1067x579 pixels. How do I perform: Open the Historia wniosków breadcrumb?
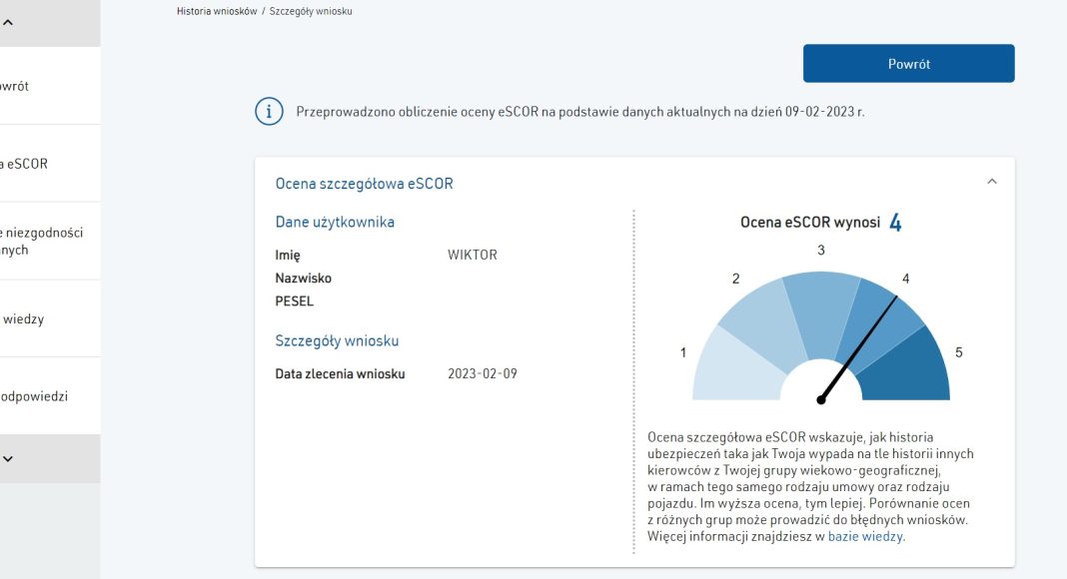(x=217, y=11)
